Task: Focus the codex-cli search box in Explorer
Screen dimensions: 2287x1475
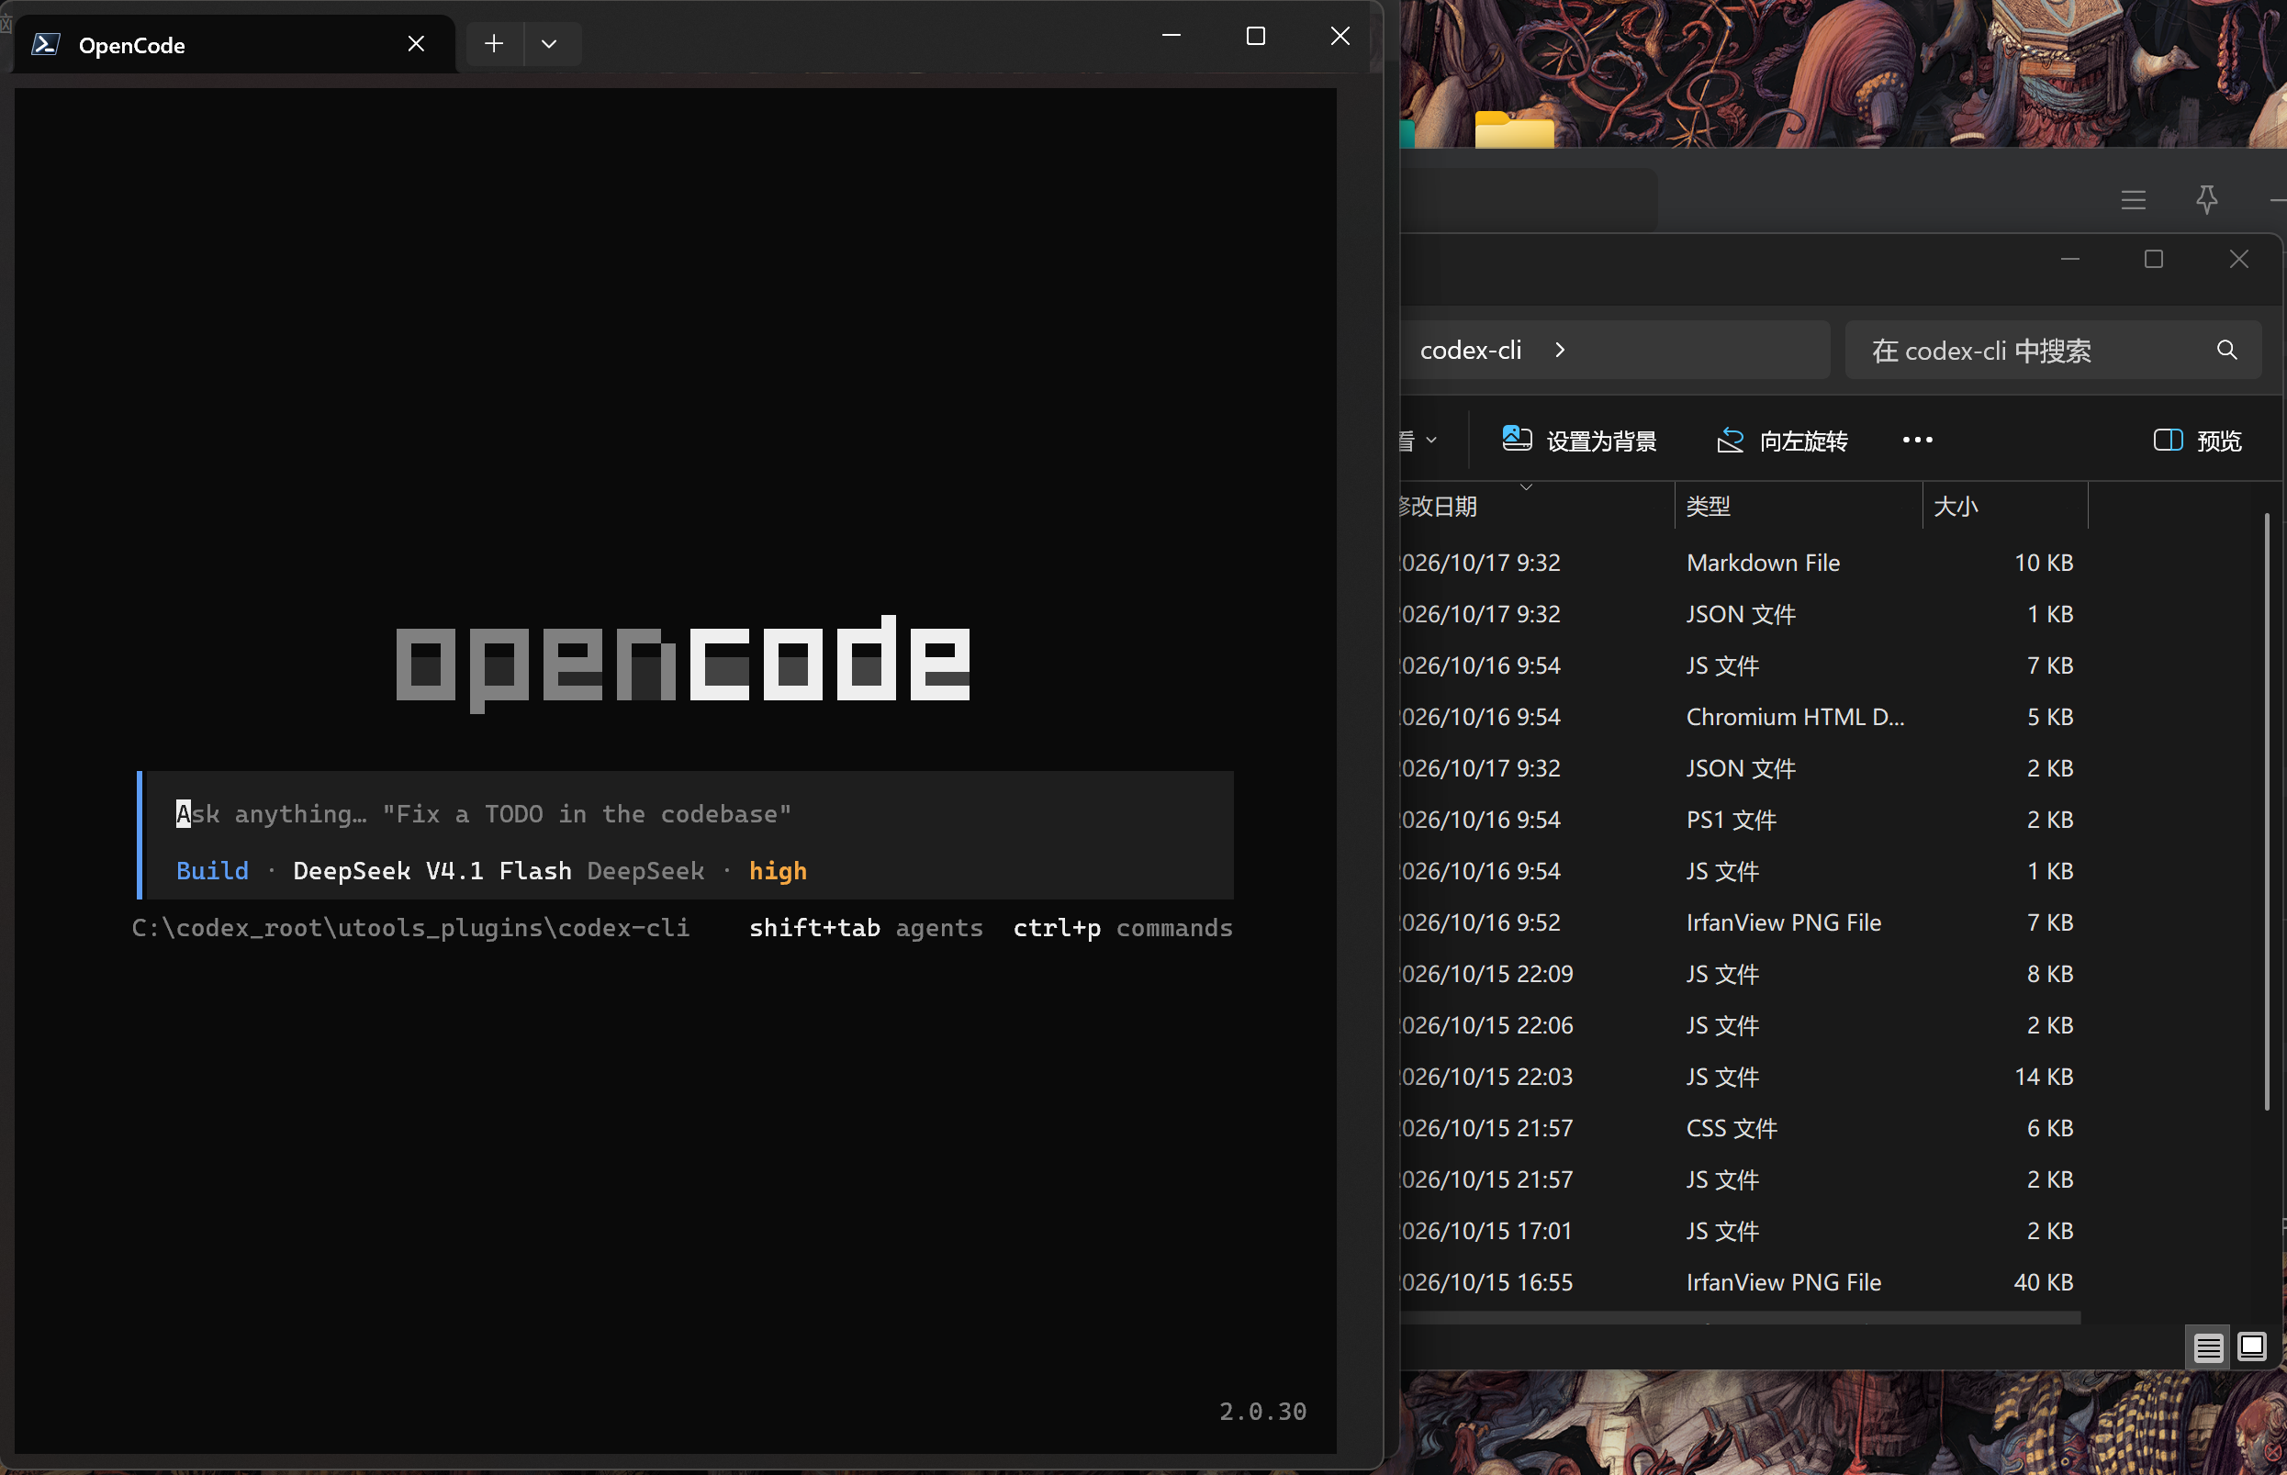Action: (x=2053, y=351)
